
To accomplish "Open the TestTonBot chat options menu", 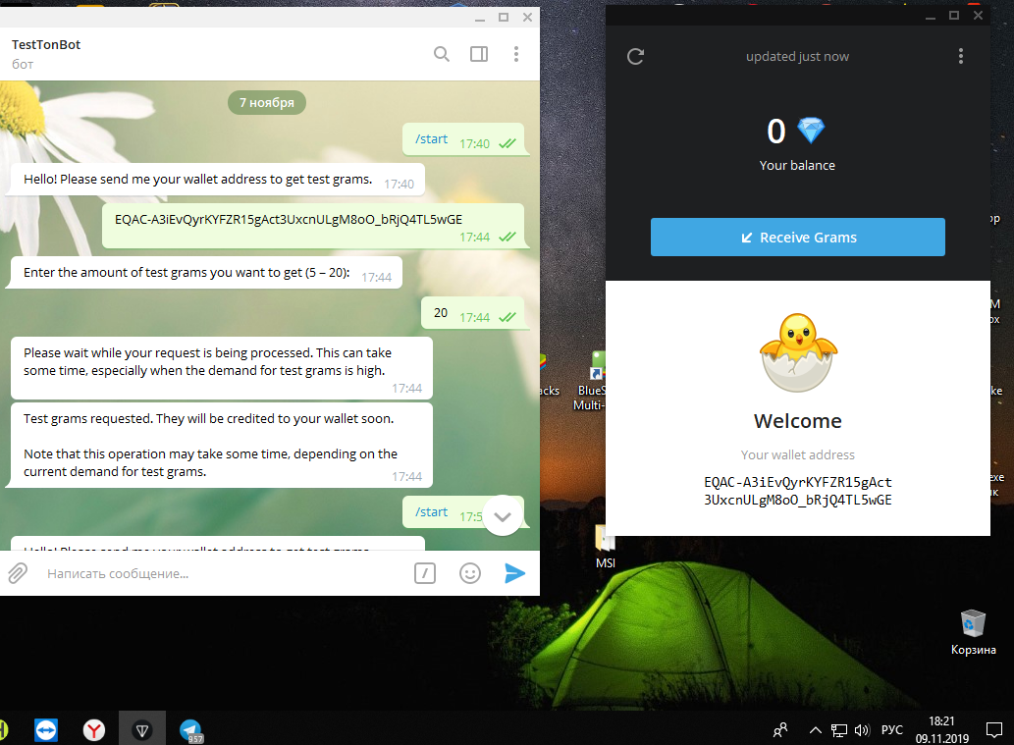I will pyautogui.click(x=515, y=54).
